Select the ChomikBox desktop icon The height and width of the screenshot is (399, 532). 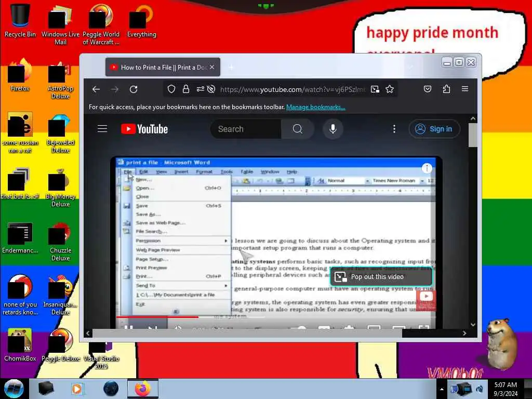(x=20, y=345)
